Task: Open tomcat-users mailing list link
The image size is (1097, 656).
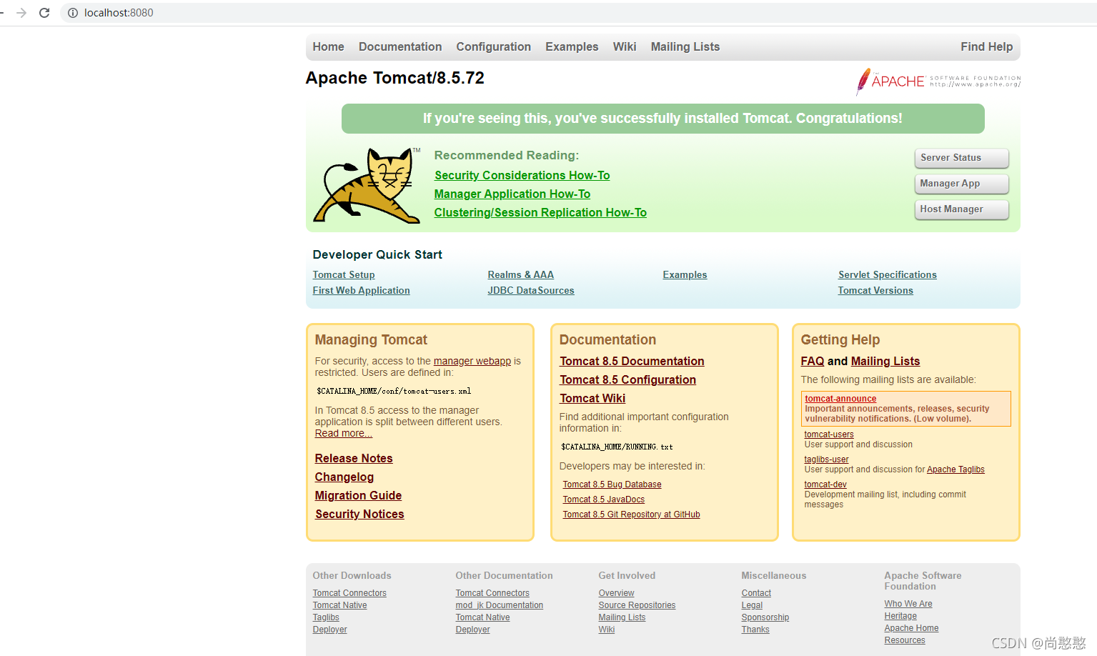Action: click(829, 434)
